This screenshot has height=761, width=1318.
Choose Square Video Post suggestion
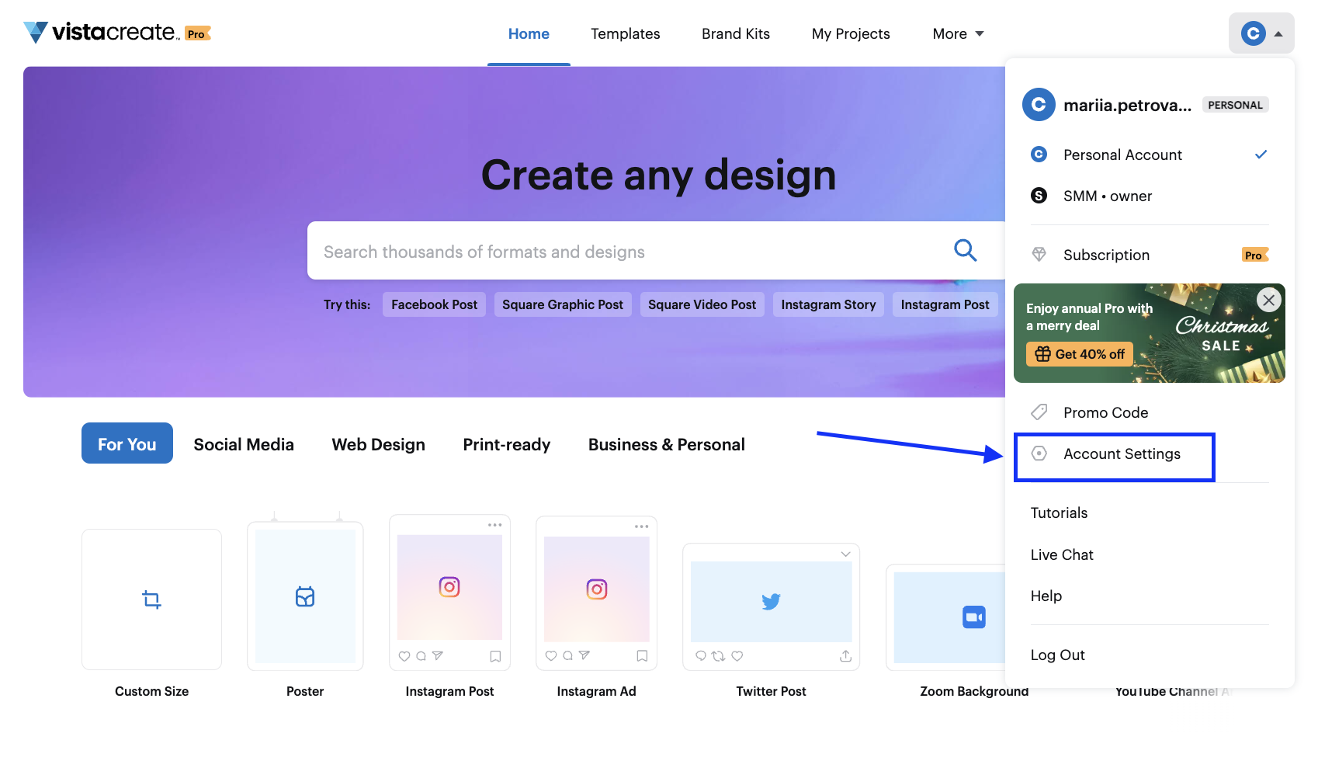pos(702,304)
